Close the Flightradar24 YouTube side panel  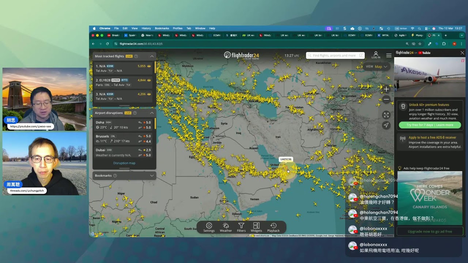462,53
